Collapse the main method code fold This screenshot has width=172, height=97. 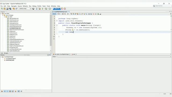click(x=57, y=25)
